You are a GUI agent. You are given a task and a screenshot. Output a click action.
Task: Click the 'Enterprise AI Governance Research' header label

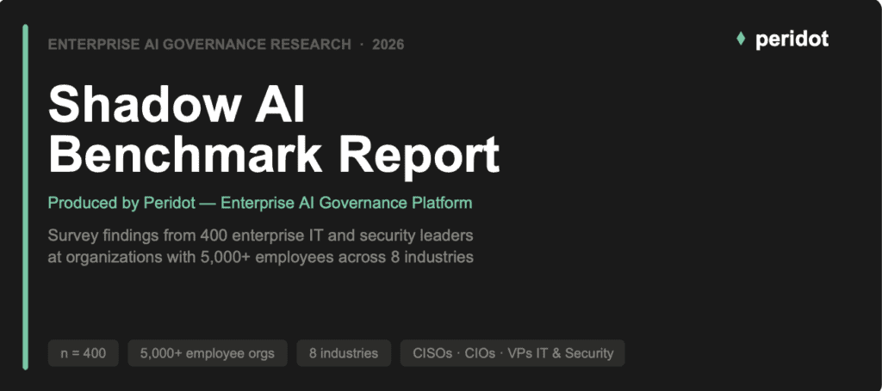point(199,45)
